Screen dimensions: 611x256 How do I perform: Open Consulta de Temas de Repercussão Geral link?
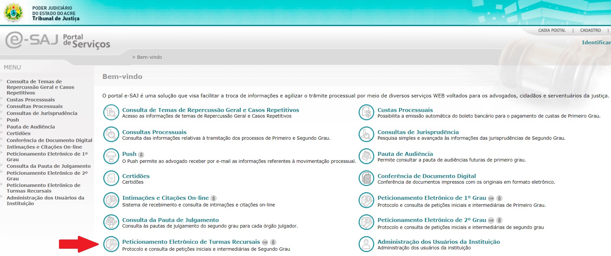pyautogui.click(x=210, y=110)
